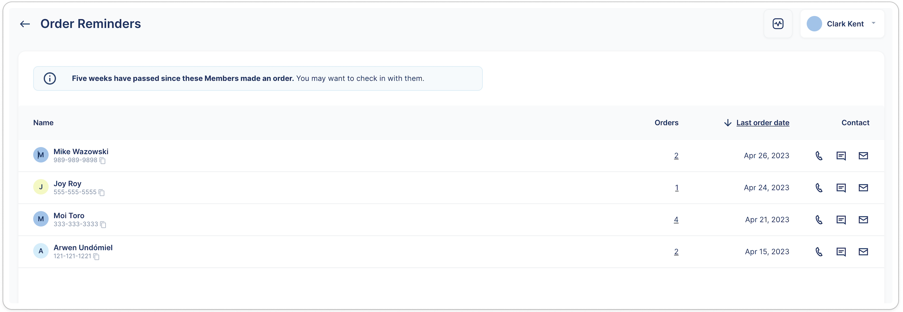The height and width of the screenshot is (312, 903).
Task: Go back using the left arrow
Action: point(25,24)
